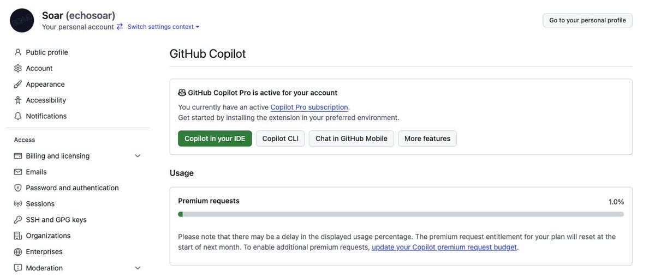The image size is (655, 277).
Task: Go to your personal profile
Action: click(587, 20)
